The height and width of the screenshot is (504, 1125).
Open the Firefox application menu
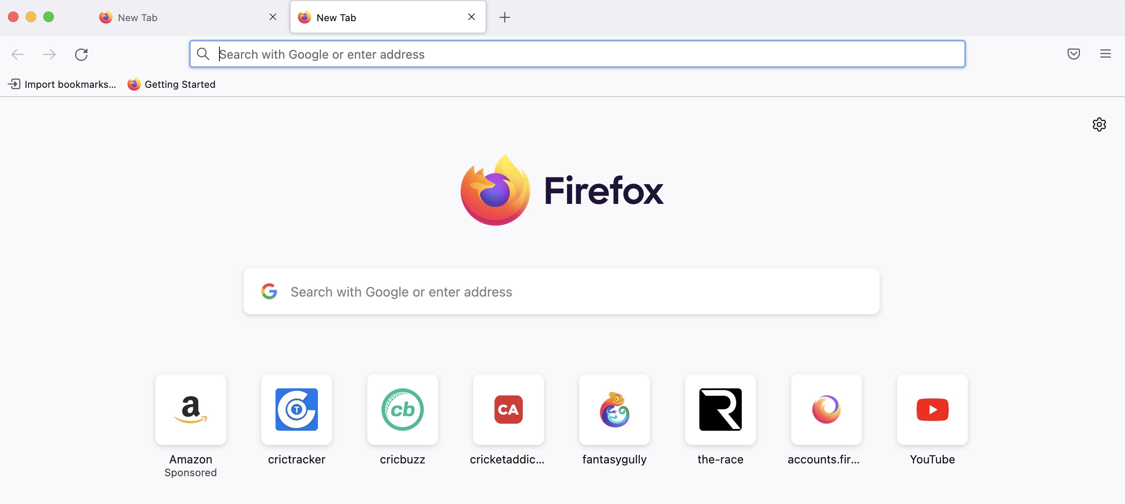point(1106,54)
